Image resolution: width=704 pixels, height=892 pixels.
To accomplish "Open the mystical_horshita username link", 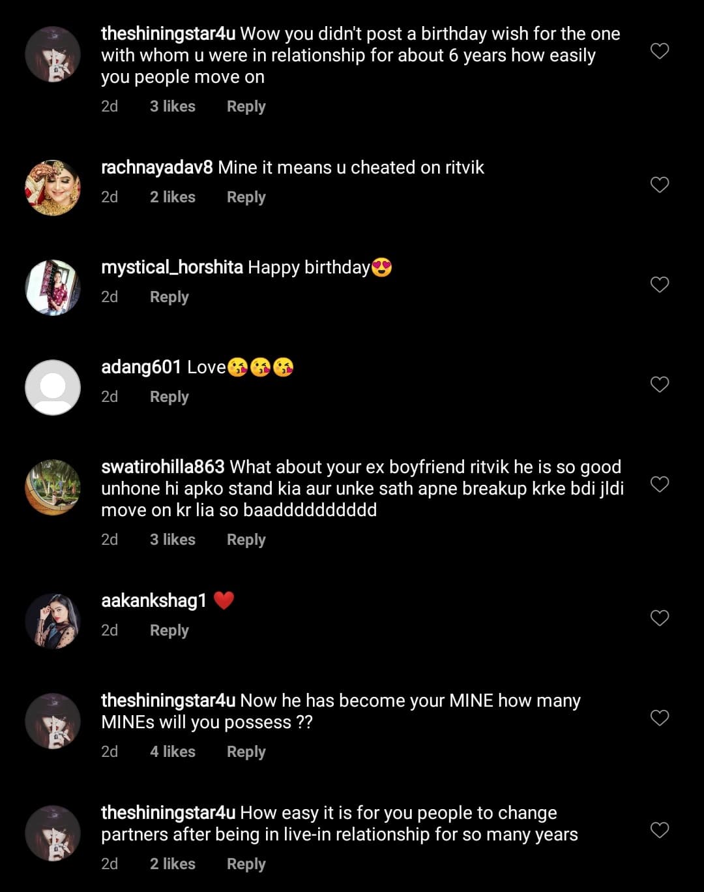I will 172,268.
